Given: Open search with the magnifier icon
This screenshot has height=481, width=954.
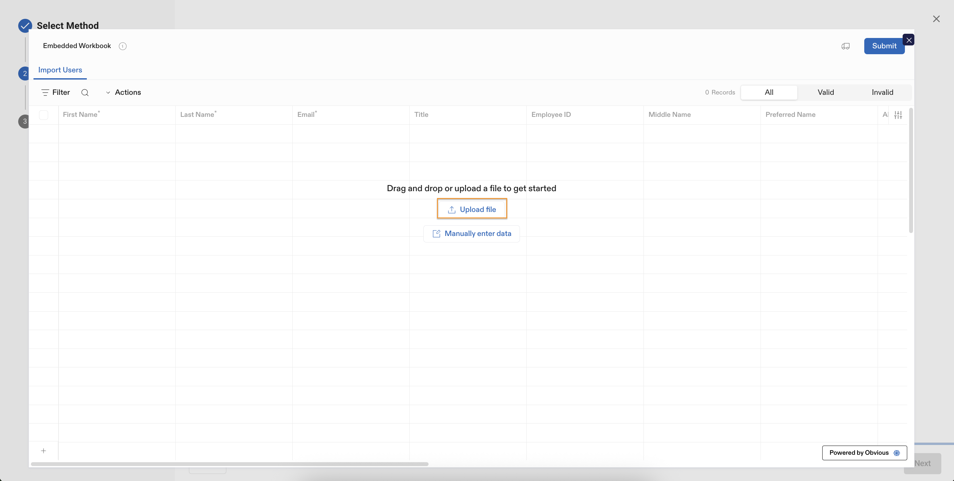Looking at the screenshot, I should 85,92.
